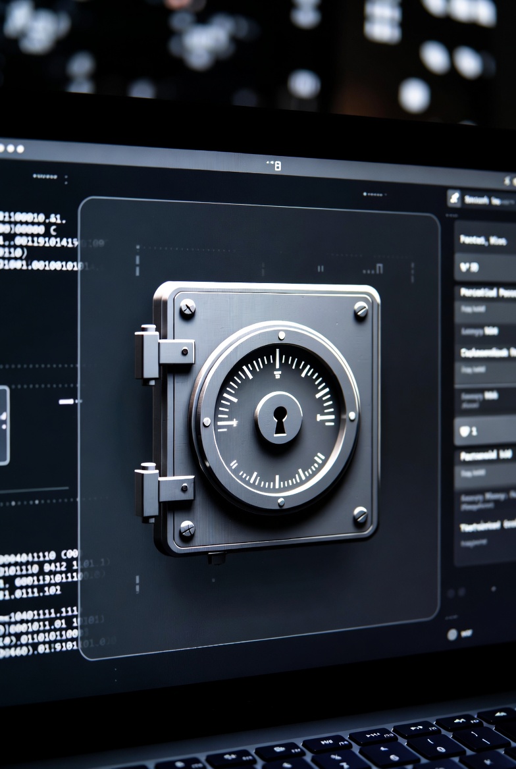Click the keyhole in the safe dial

point(280,420)
